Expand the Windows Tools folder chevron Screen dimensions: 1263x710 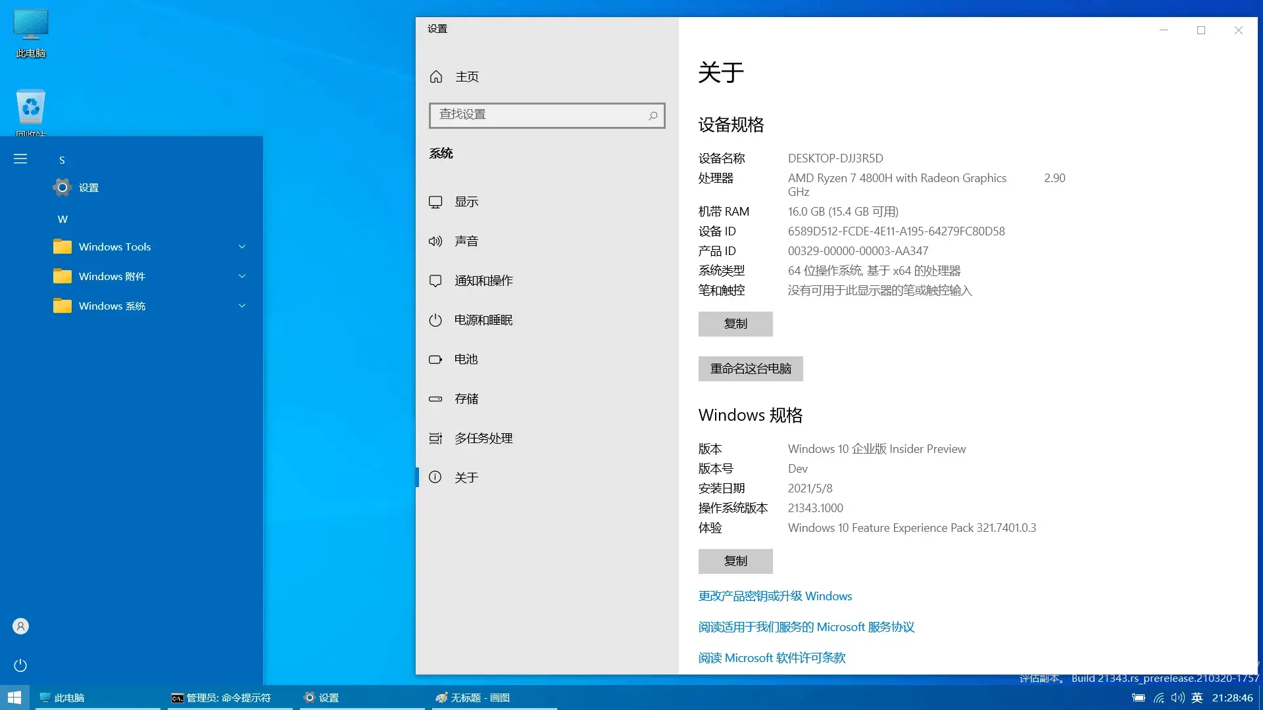coord(242,247)
